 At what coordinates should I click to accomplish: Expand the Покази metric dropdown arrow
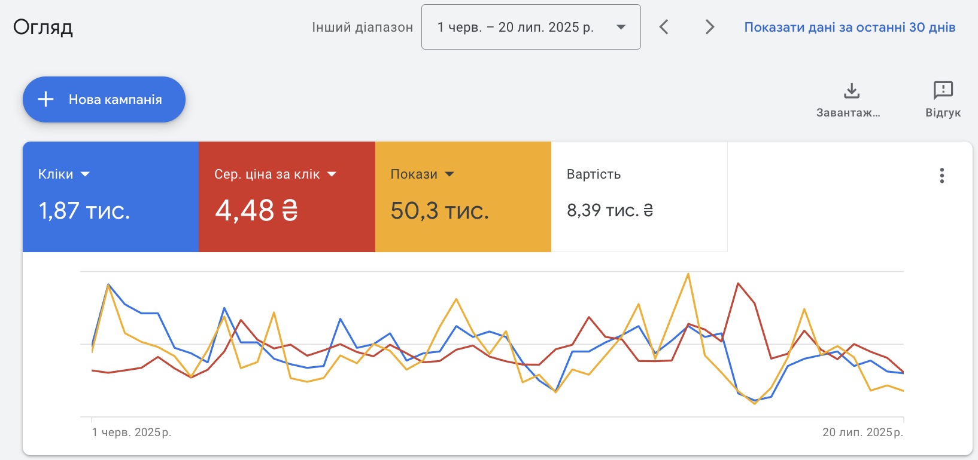coord(449,174)
